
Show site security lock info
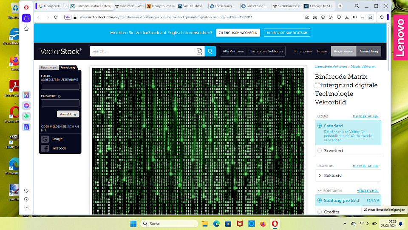click(x=75, y=17)
